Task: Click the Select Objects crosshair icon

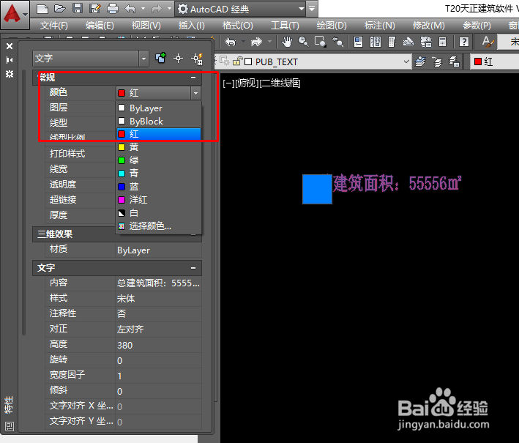Action: click(179, 59)
